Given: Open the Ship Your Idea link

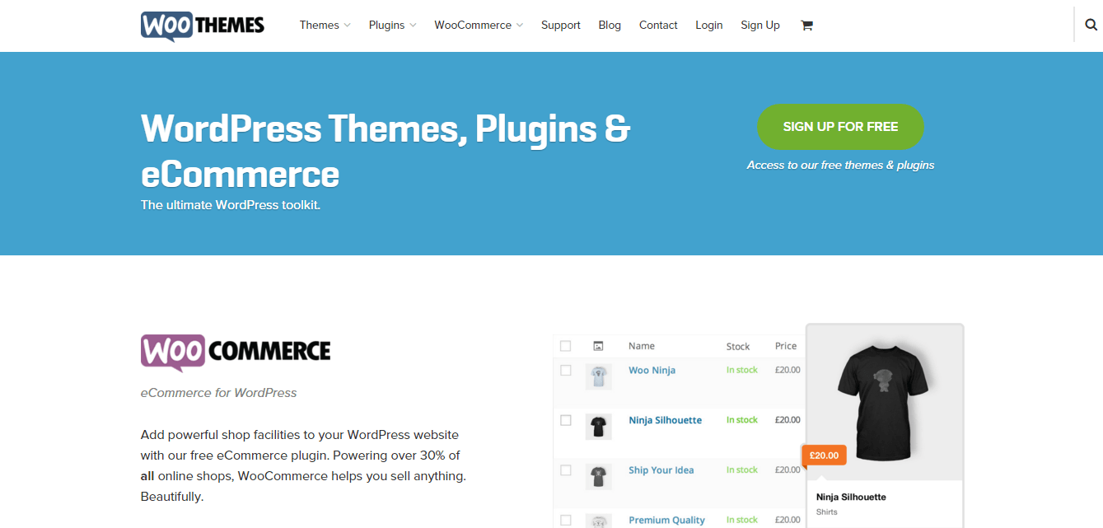Looking at the screenshot, I should (661, 470).
